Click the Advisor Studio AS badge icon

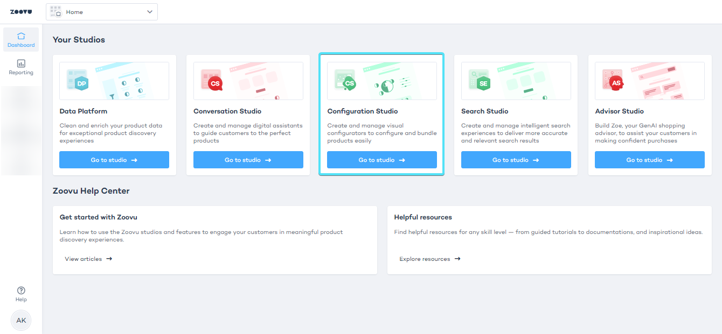point(616,83)
